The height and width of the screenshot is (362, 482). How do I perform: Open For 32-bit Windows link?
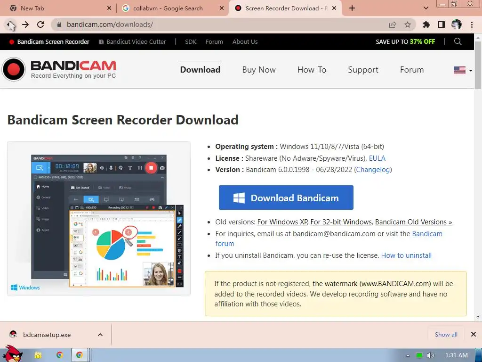click(x=341, y=222)
